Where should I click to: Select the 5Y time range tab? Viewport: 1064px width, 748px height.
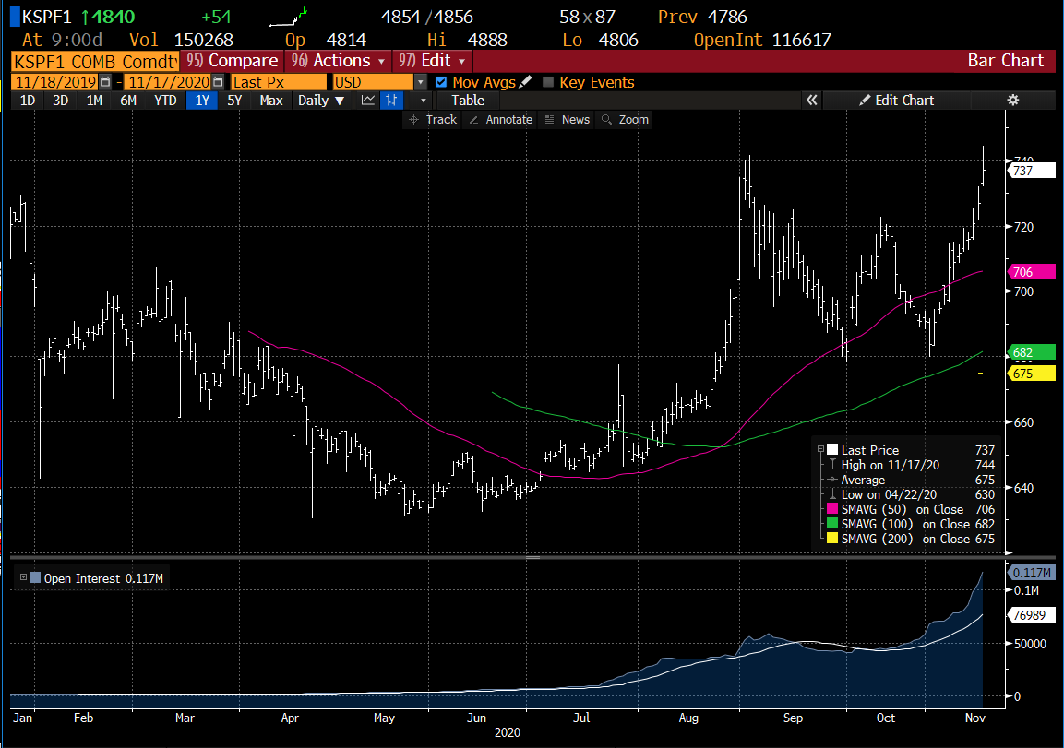click(233, 100)
